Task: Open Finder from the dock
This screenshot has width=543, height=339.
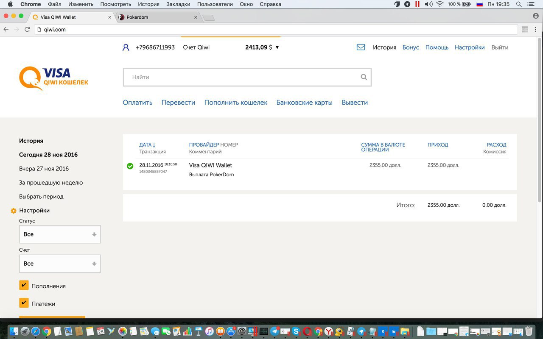Action: click(x=14, y=331)
